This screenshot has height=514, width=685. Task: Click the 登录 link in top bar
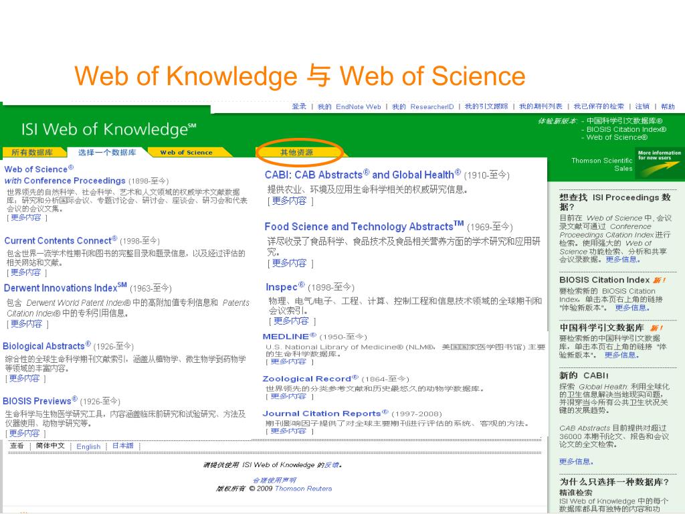pos(299,106)
